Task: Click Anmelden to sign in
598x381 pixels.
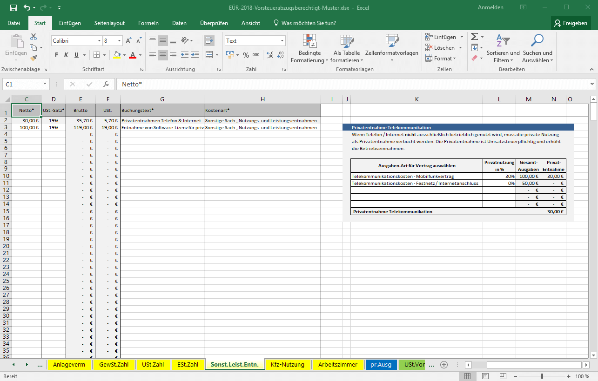Action: click(x=490, y=8)
